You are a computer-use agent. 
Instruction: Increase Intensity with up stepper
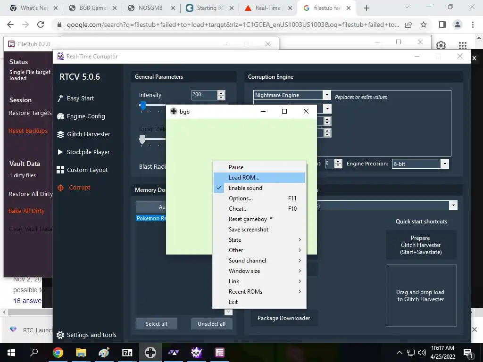(221, 93)
